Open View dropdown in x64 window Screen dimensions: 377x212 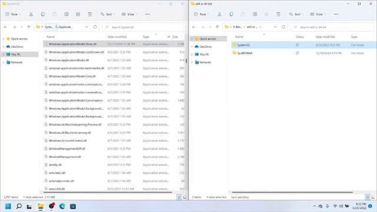pyautogui.click(x=318, y=14)
